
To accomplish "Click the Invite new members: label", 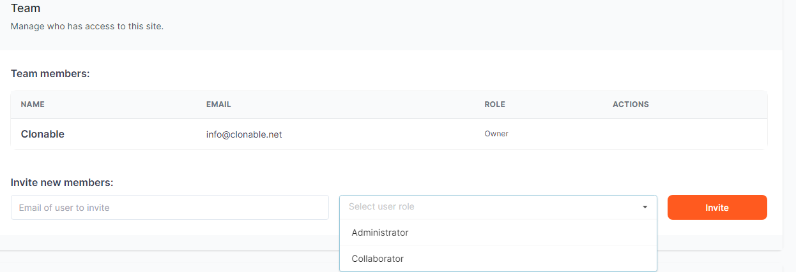I will point(62,183).
